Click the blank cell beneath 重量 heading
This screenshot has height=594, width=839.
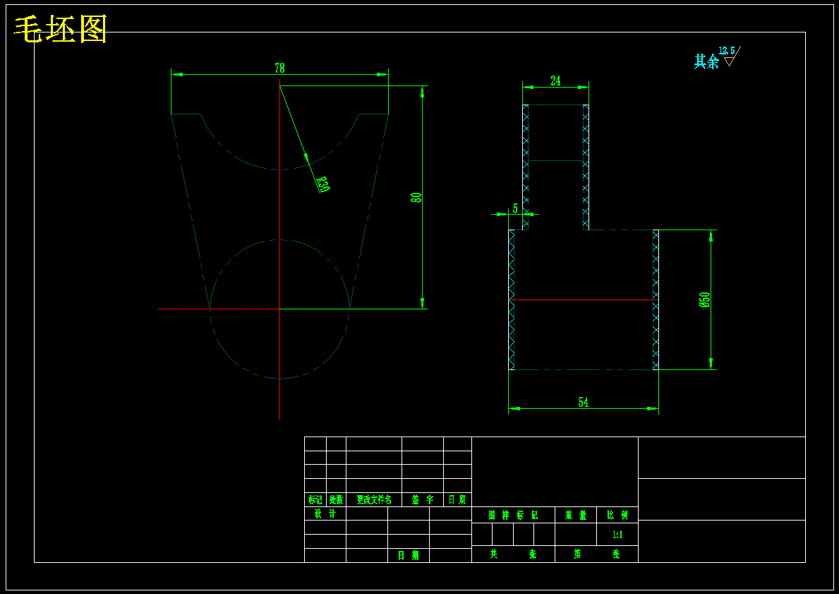(x=576, y=535)
